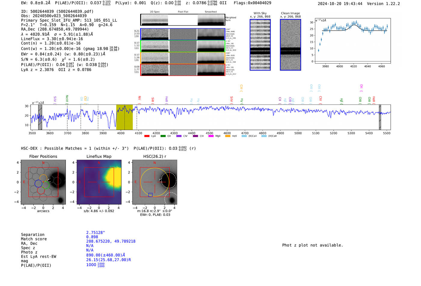
Task: Click the Match score value 0.898
Action: pos(92,237)
